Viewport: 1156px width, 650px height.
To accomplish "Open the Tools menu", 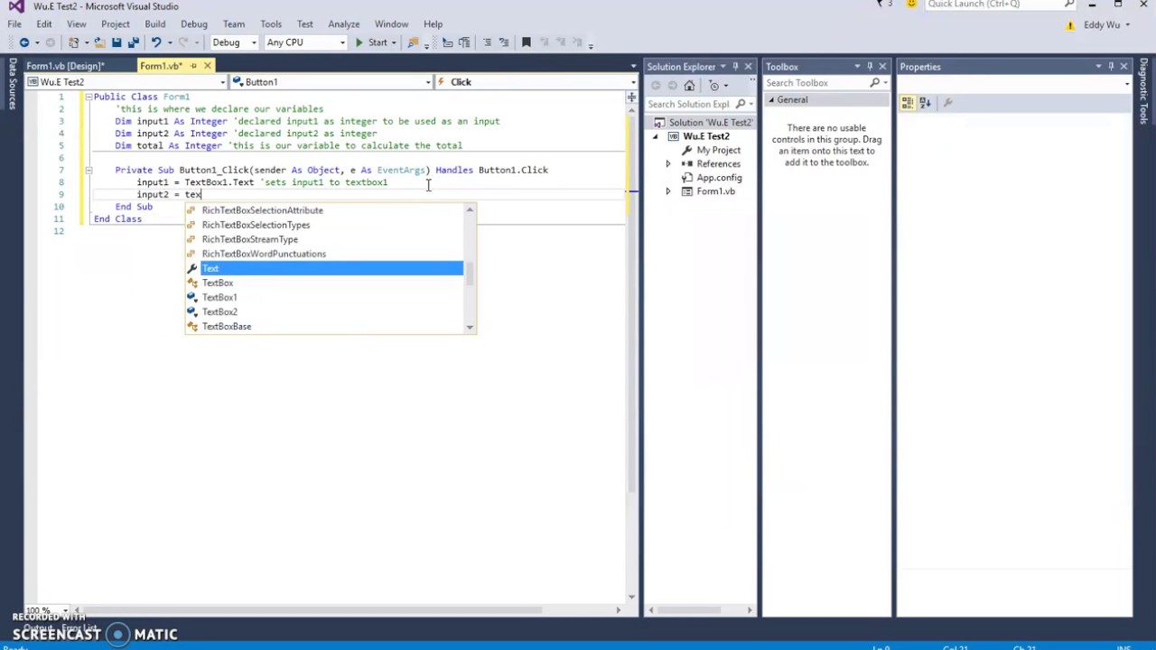I will [270, 24].
